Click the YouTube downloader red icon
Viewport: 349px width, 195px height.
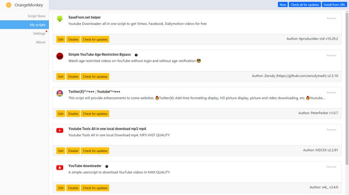click(60, 168)
